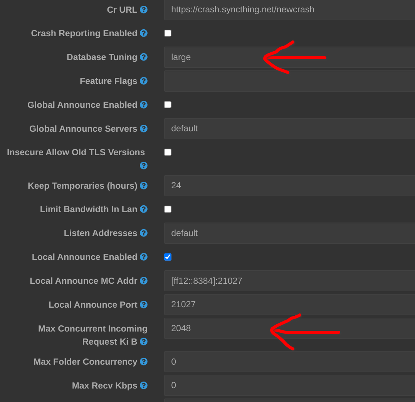Check the Limit Bandwidth In Lan box
The width and height of the screenshot is (415, 402).
pos(168,209)
